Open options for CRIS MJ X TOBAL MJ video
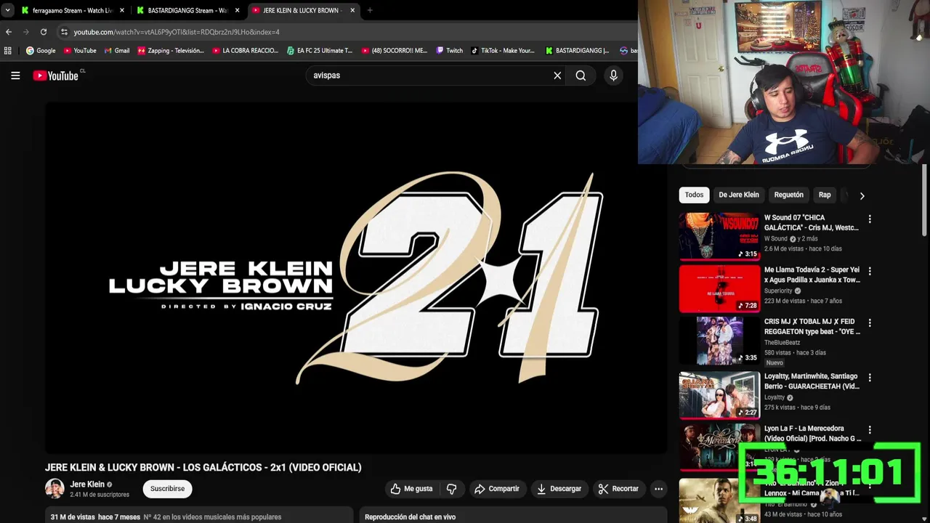This screenshot has width=930, height=523. pos(870,323)
